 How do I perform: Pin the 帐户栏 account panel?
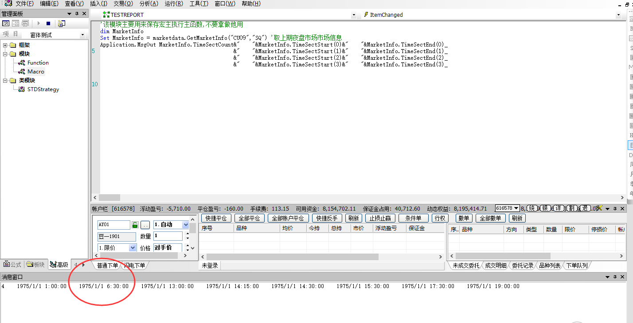pos(615,209)
